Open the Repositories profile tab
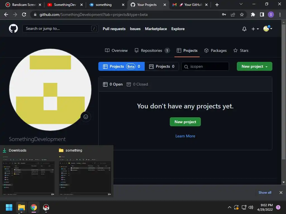The image size is (286, 214). [x=152, y=50]
